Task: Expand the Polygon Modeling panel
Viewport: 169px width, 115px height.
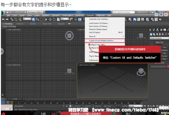Action: tap(9, 26)
